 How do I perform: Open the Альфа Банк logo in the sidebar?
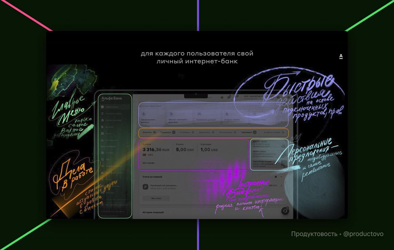point(111,98)
